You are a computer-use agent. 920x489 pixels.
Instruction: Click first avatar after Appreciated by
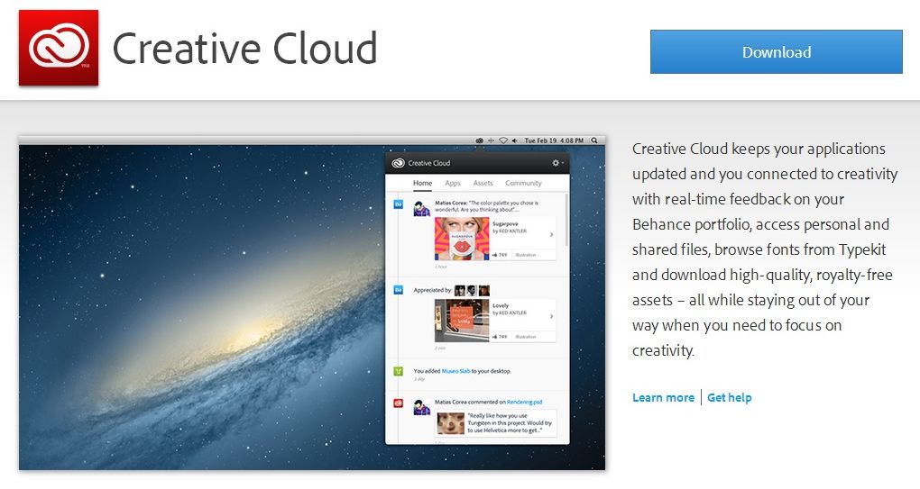coord(460,291)
